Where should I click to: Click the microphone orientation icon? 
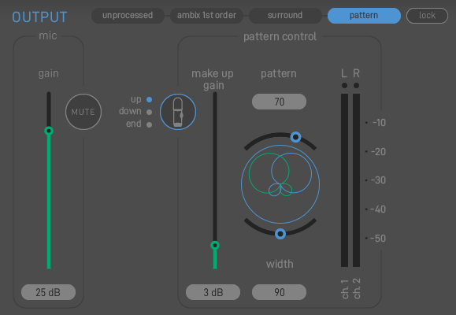pos(178,112)
